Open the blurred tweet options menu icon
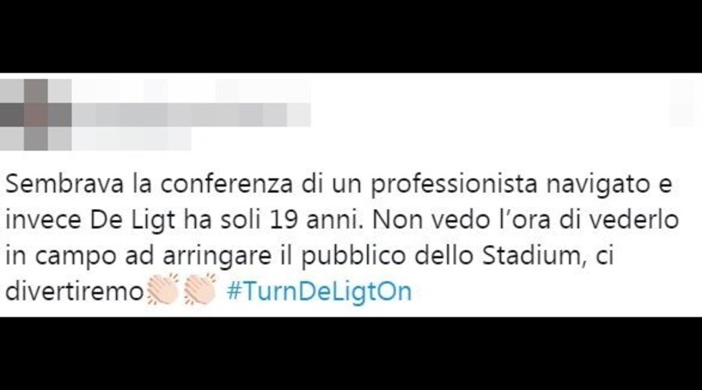This screenshot has width=702, height=390. pyautogui.click(x=685, y=103)
